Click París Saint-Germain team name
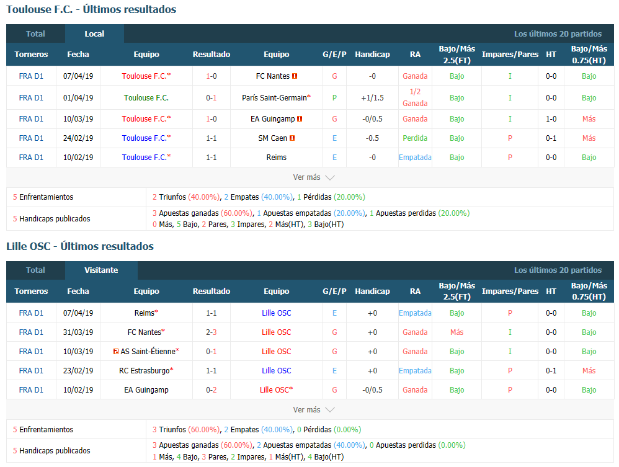This screenshot has width=619, height=467. (274, 98)
